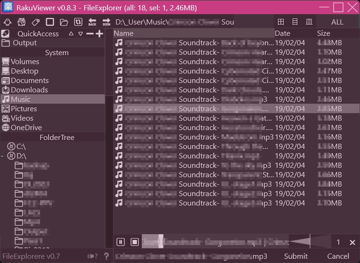Adjust the triangular volume slider
This screenshot has width=360, height=263.
click(310, 241)
